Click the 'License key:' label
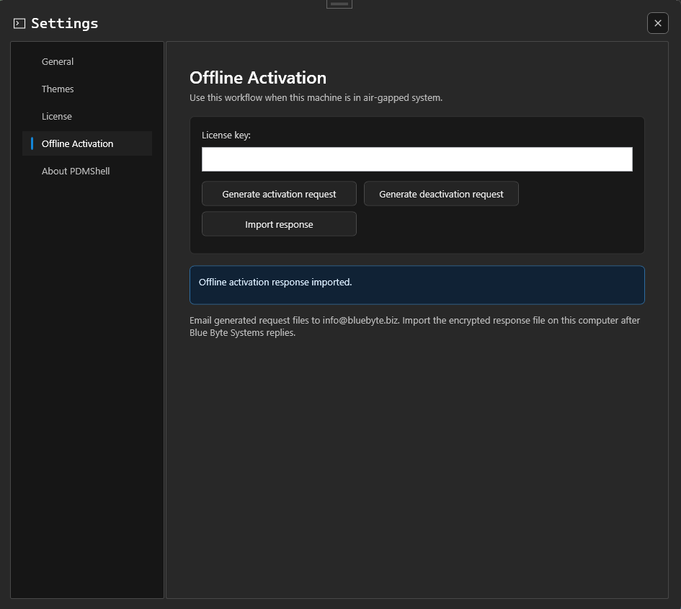The image size is (681, 609). 226,135
